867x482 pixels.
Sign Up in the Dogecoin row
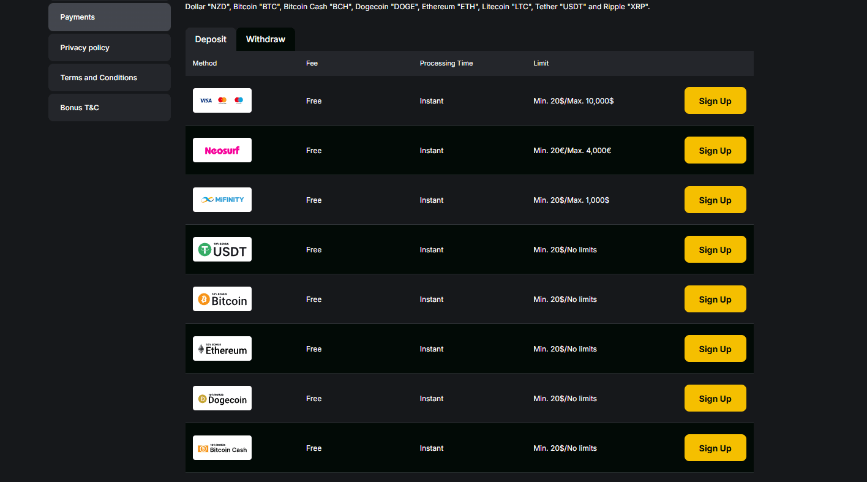point(715,399)
